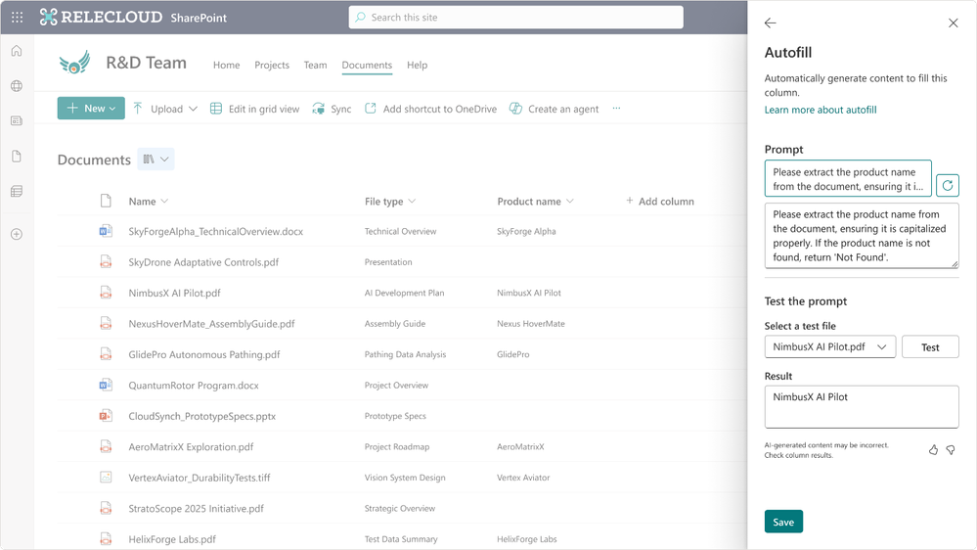Open the more options ellipsis in toolbar
Screen dimensions: 977x550
click(616, 109)
